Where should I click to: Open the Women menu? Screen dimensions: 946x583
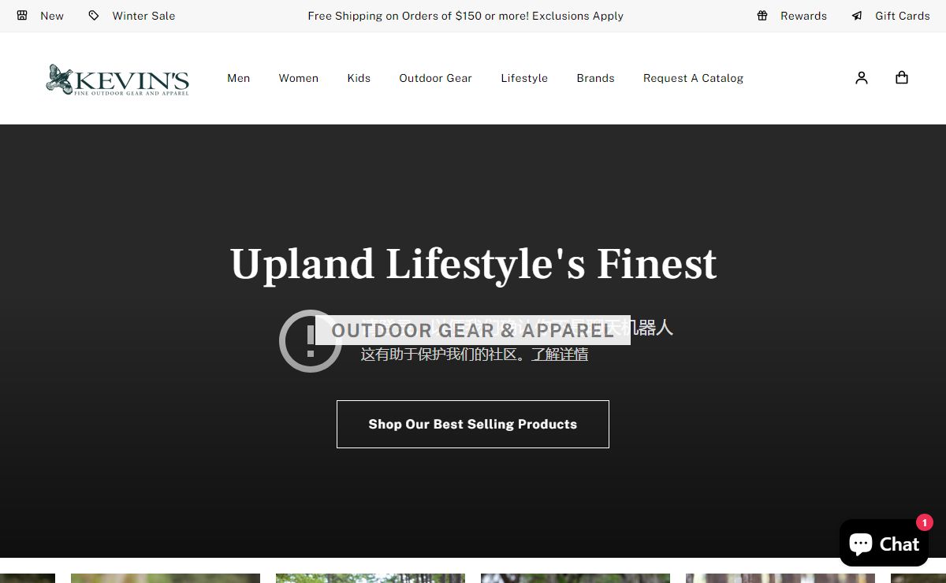coord(299,78)
